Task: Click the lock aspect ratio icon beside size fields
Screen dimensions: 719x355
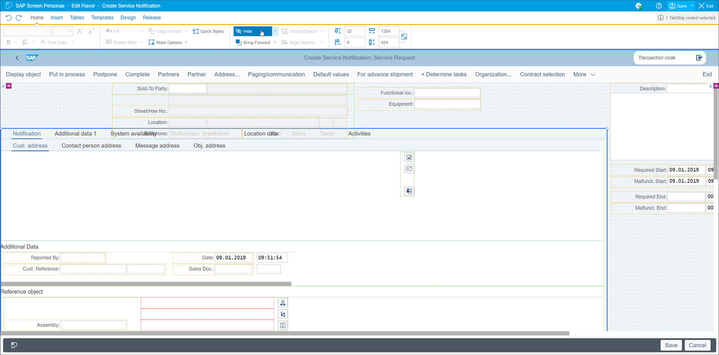Action: pyautogui.click(x=404, y=37)
